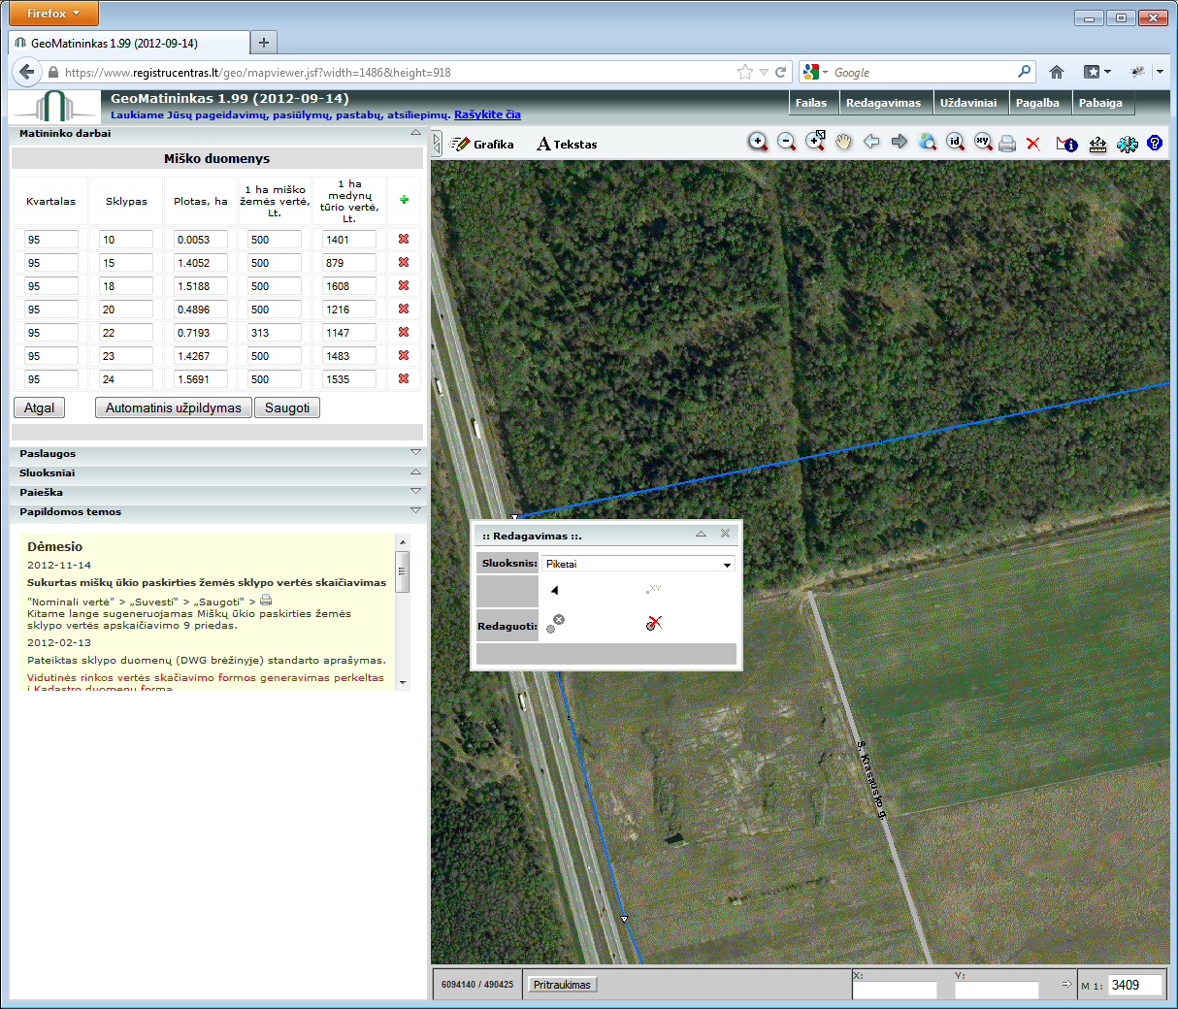The width and height of the screenshot is (1178, 1009).
Task: Click the Automatinis užpildymas button
Action: tap(174, 407)
